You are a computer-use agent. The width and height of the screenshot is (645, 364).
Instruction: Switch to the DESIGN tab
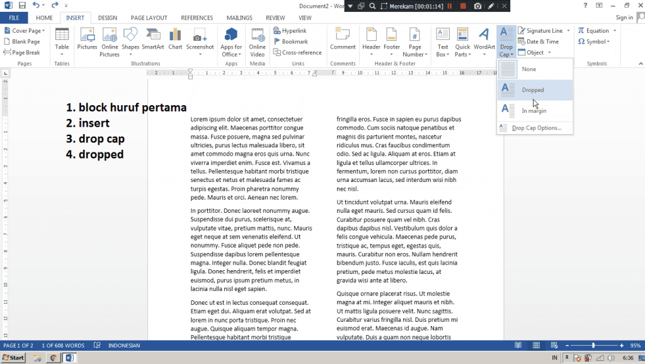[107, 18]
